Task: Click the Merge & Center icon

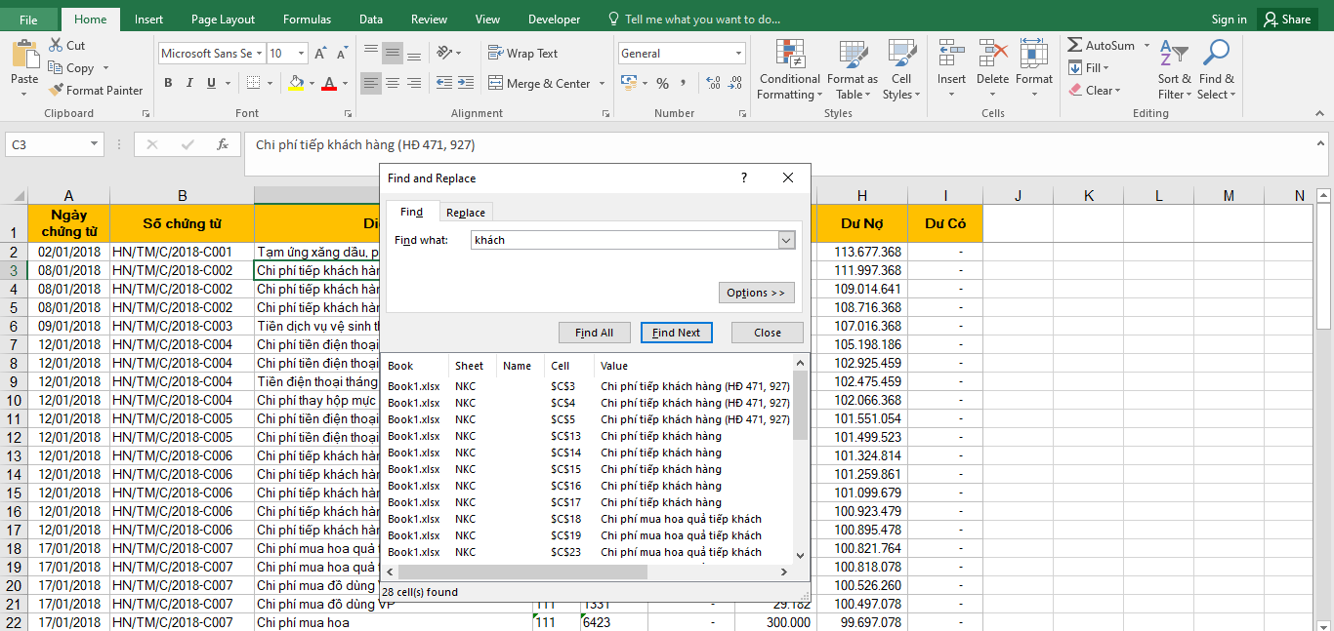Action: (x=495, y=84)
